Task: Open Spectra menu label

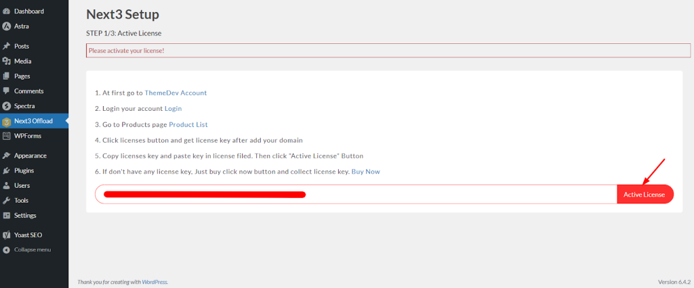Action: (24, 106)
